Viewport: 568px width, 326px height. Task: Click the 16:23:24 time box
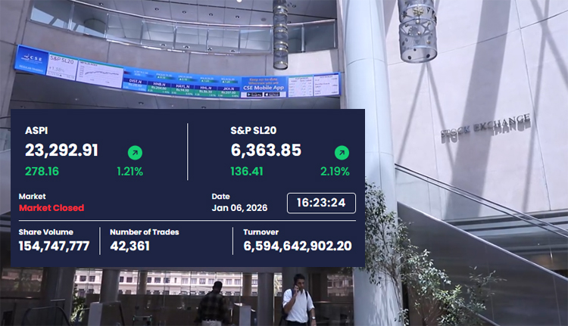321,203
